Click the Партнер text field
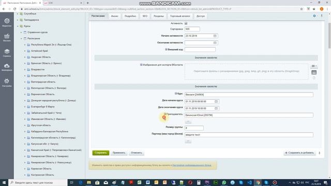This screenshot has height=186, width=331. (249, 135)
